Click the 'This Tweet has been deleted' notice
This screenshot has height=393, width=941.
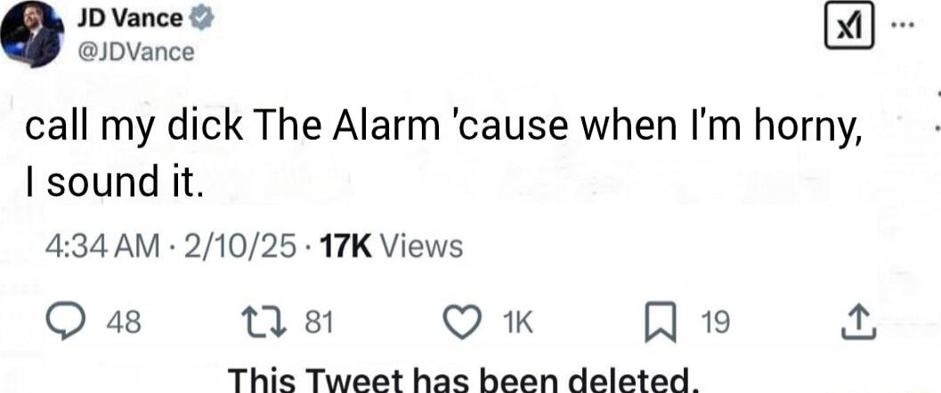click(x=463, y=381)
